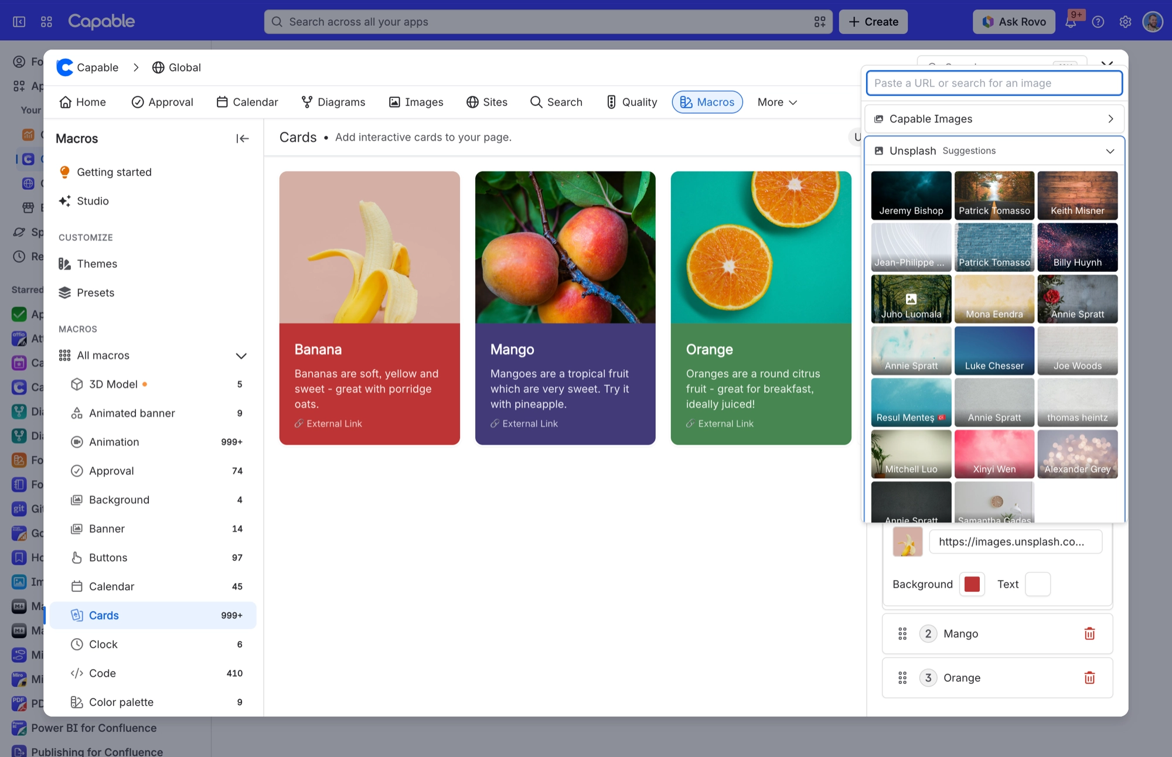Open the user profile avatar

pyautogui.click(x=1152, y=22)
